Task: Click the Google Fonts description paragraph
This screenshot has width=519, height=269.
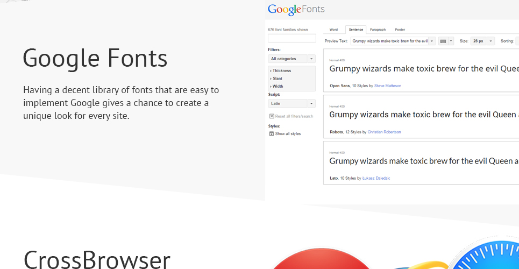Action: 121,103
